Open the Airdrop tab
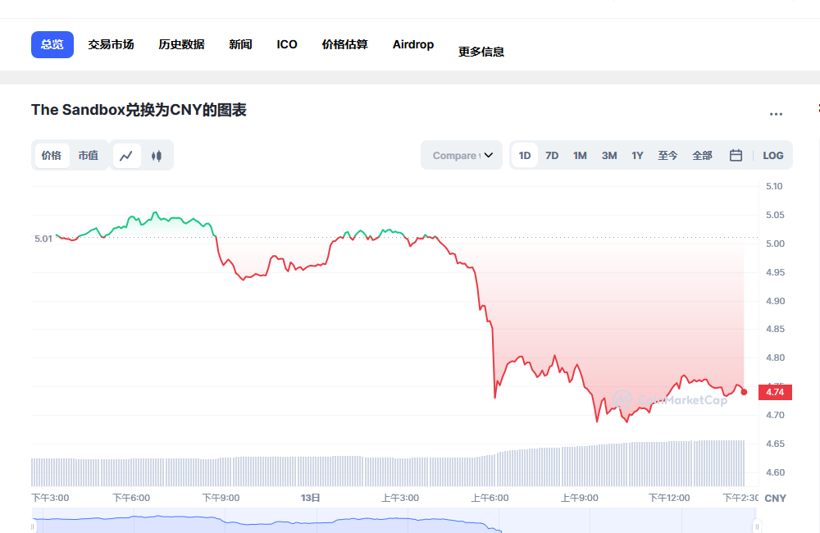 point(413,44)
